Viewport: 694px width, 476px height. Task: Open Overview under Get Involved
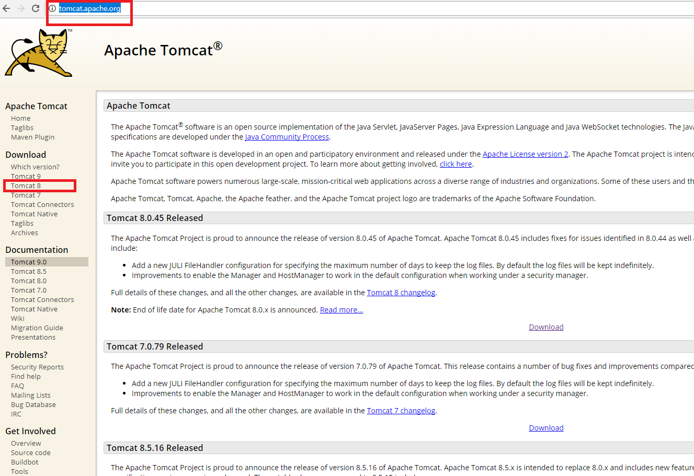[26, 444]
